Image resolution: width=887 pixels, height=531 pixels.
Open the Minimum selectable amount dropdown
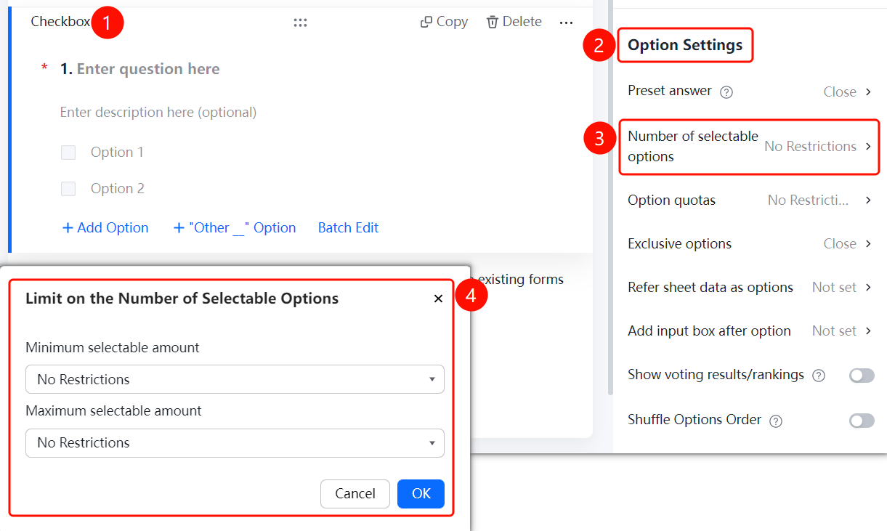[235, 379]
